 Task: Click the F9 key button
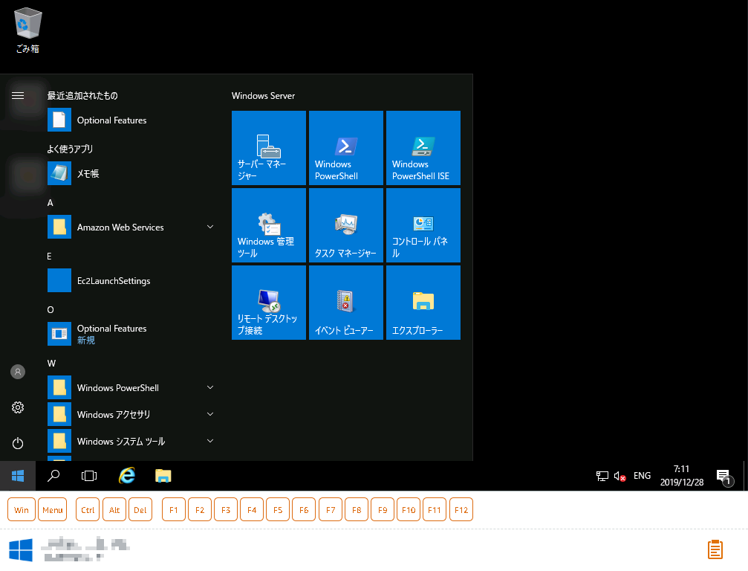point(383,510)
